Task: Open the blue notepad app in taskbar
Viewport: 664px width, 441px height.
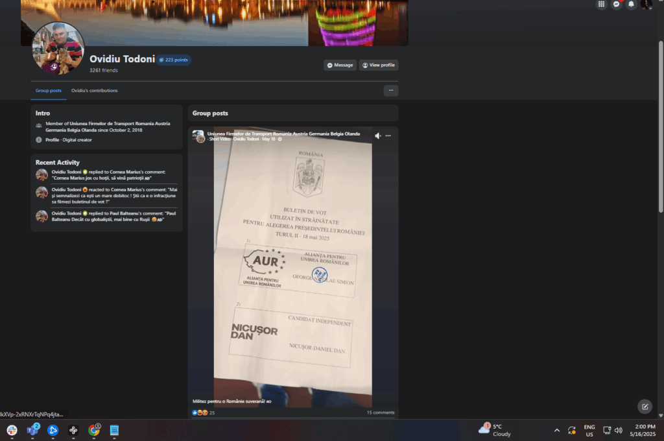Action: [114, 431]
